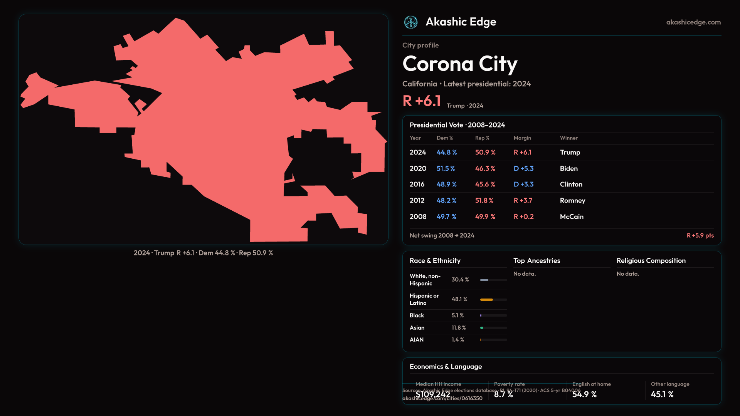Image resolution: width=740 pixels, height=416 pixels.
Task: Open the Top Ancestries section heading
Action: 536,261
